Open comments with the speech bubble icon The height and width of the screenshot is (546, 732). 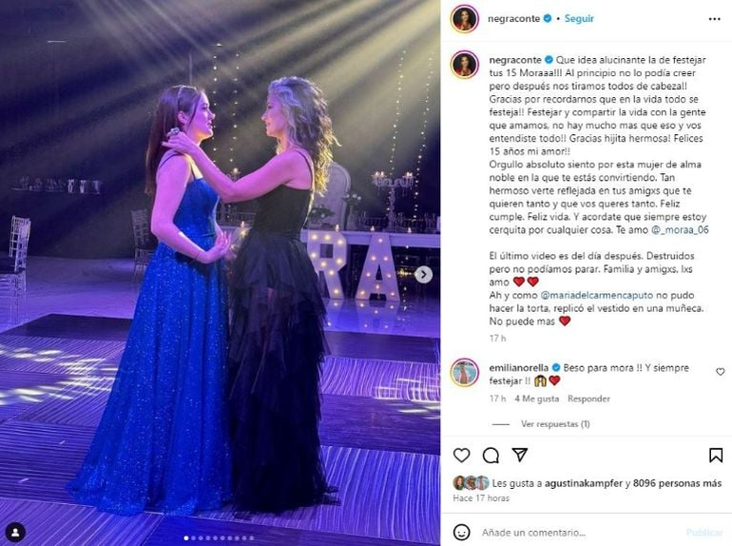point(491,455)
